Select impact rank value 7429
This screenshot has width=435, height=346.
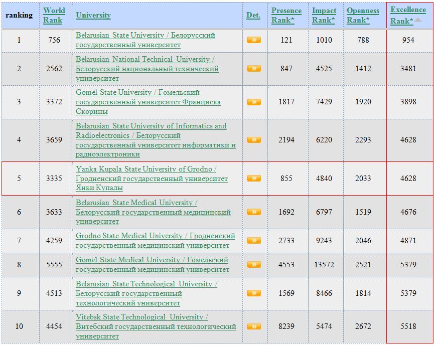point(324,102)
